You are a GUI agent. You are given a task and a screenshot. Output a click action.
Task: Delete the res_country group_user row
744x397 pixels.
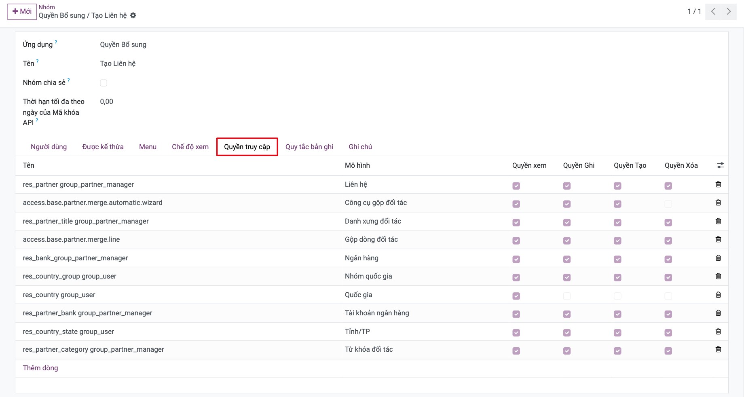coord(718,295)
